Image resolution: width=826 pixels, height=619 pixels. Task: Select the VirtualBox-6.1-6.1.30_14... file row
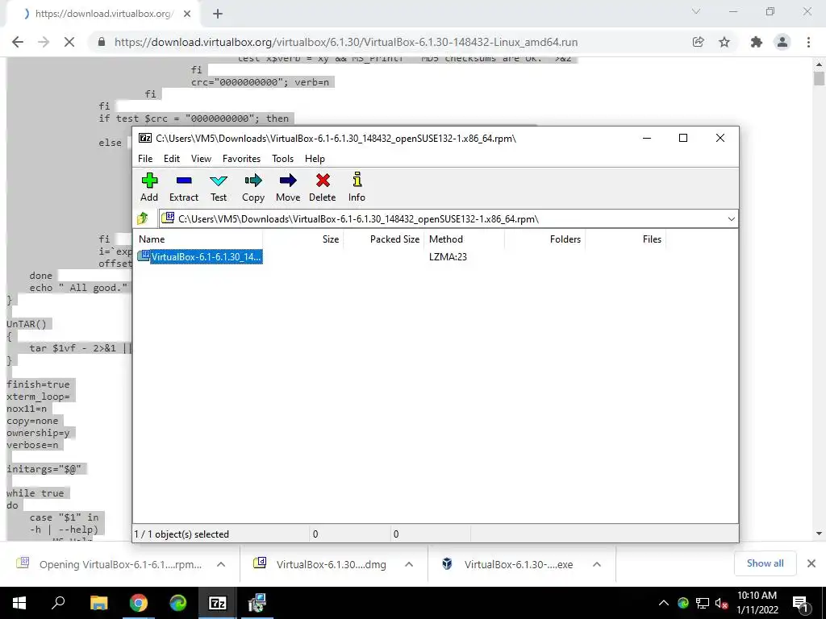click(x=200, y=257)
